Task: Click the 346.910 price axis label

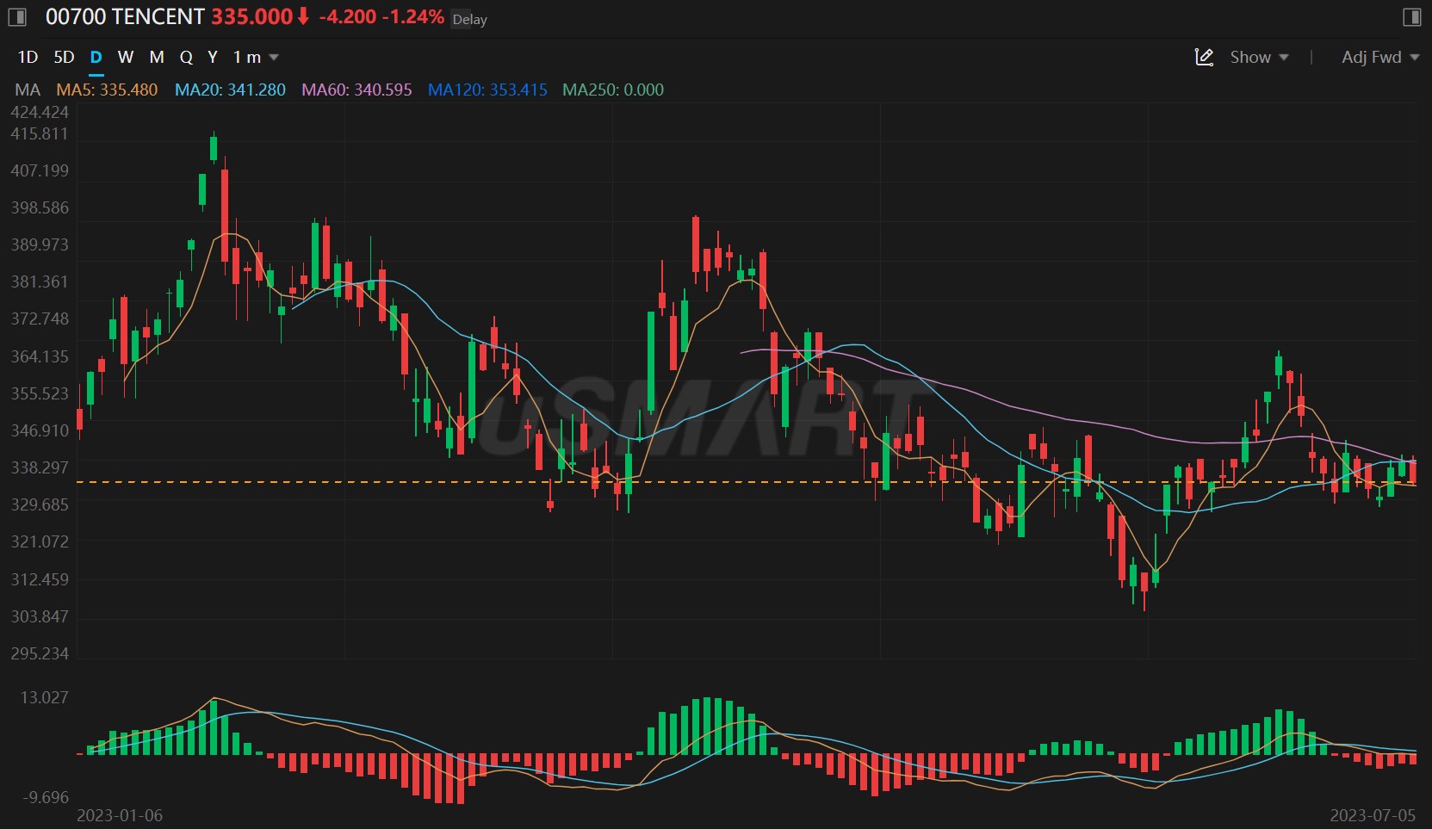Action: pyautogui.click(x=40, y=430)
